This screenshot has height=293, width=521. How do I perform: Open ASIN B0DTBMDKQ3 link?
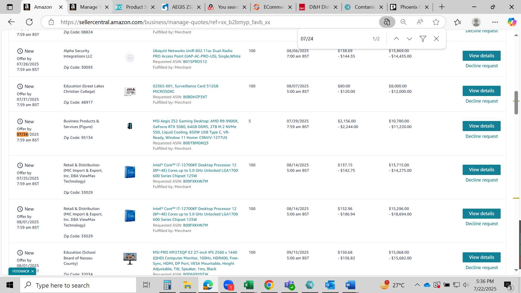point(196,143)
